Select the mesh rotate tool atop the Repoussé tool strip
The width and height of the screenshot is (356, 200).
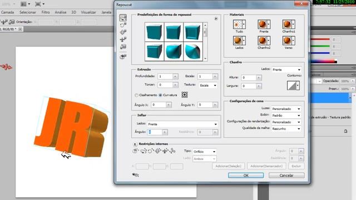coord(123,18)
